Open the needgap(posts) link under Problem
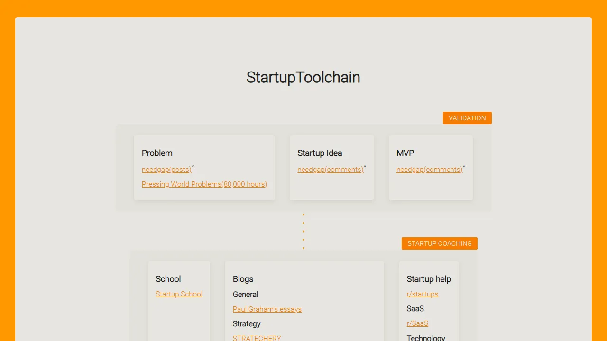The width and height of the screenshot is (607, 341). coord(166,169)
